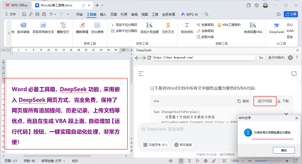This screenshot has width=302, height=164.
Task: Toggle 联网搜索 web search option
Action: point(183,145)
